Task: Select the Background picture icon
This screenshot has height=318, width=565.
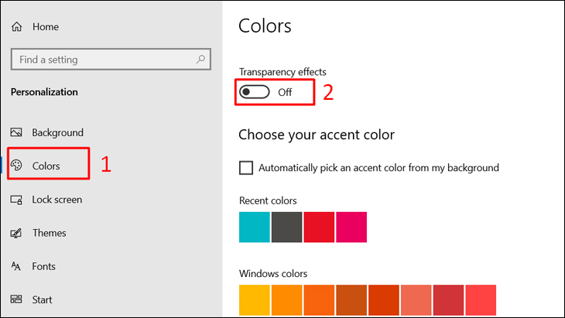Action: click(x=16, y=133)
